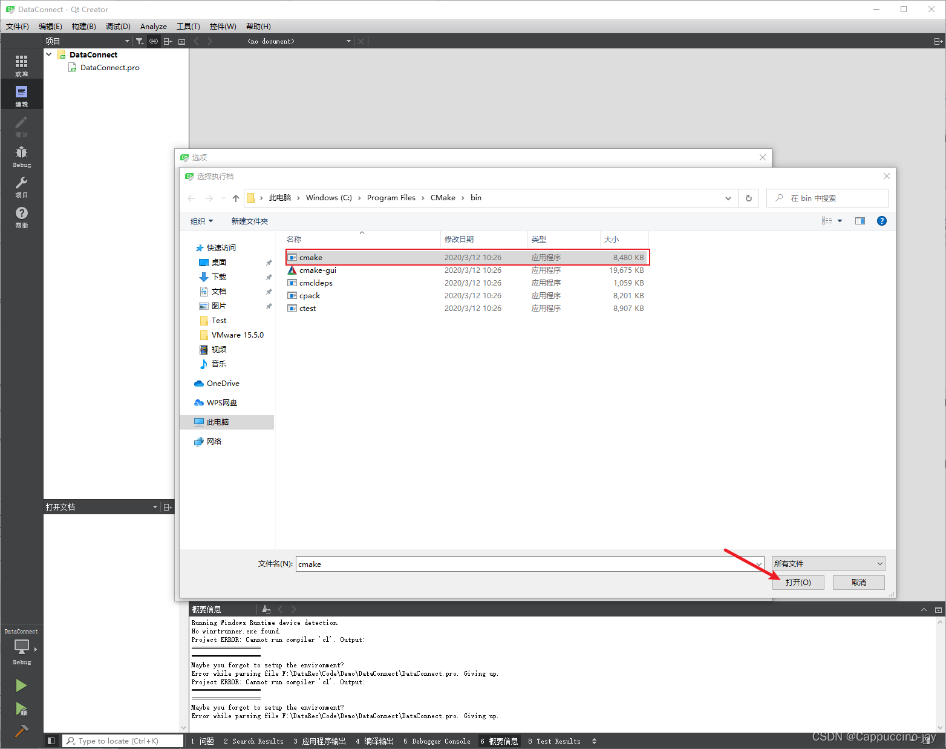Screen dimensions: 946x749
Task: Open Projects mode using the wrench icon
Action: [21, 186]
